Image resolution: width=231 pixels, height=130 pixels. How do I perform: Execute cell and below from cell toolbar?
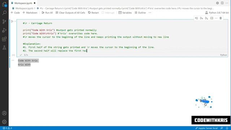[206, 18]
